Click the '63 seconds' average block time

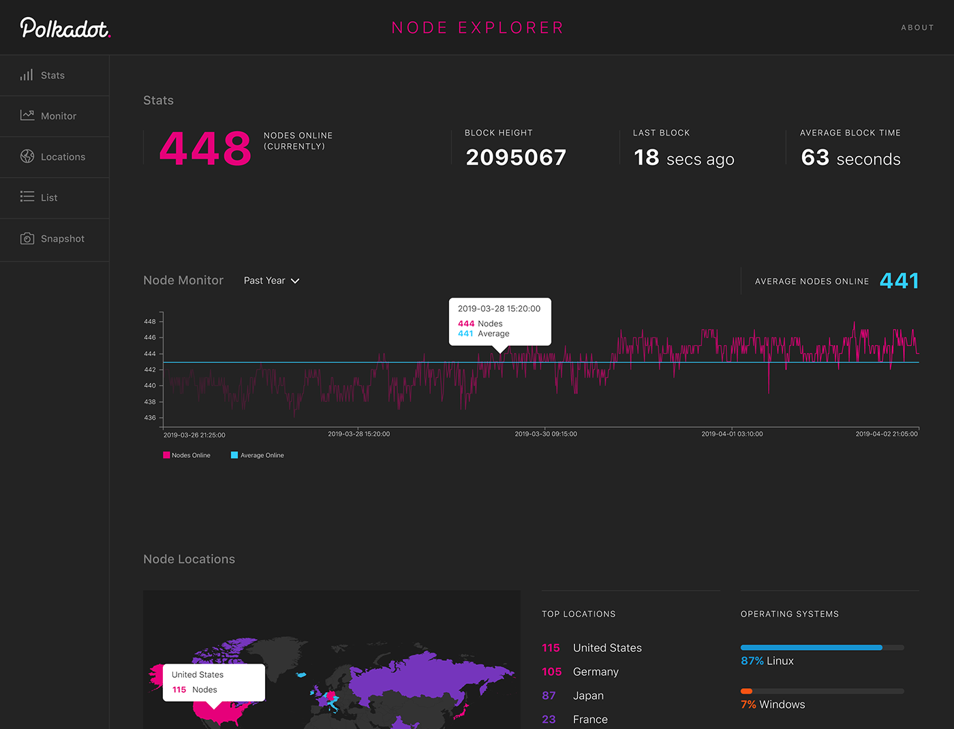[850, 159]
